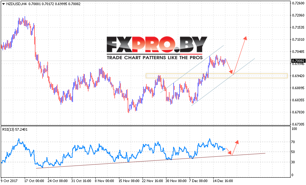306x185 pixels.
Task: Click the 8 Nov 00:00 date label
Action: [105, 181]
